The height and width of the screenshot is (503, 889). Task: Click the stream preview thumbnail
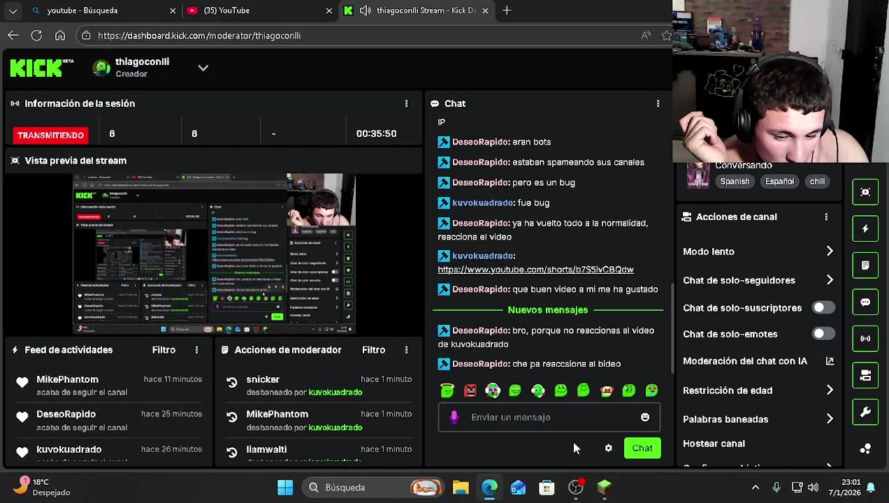214,254
